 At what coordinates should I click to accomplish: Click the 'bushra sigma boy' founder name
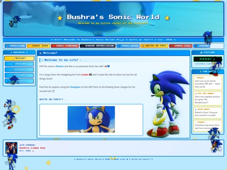click(x=32, y=148)
